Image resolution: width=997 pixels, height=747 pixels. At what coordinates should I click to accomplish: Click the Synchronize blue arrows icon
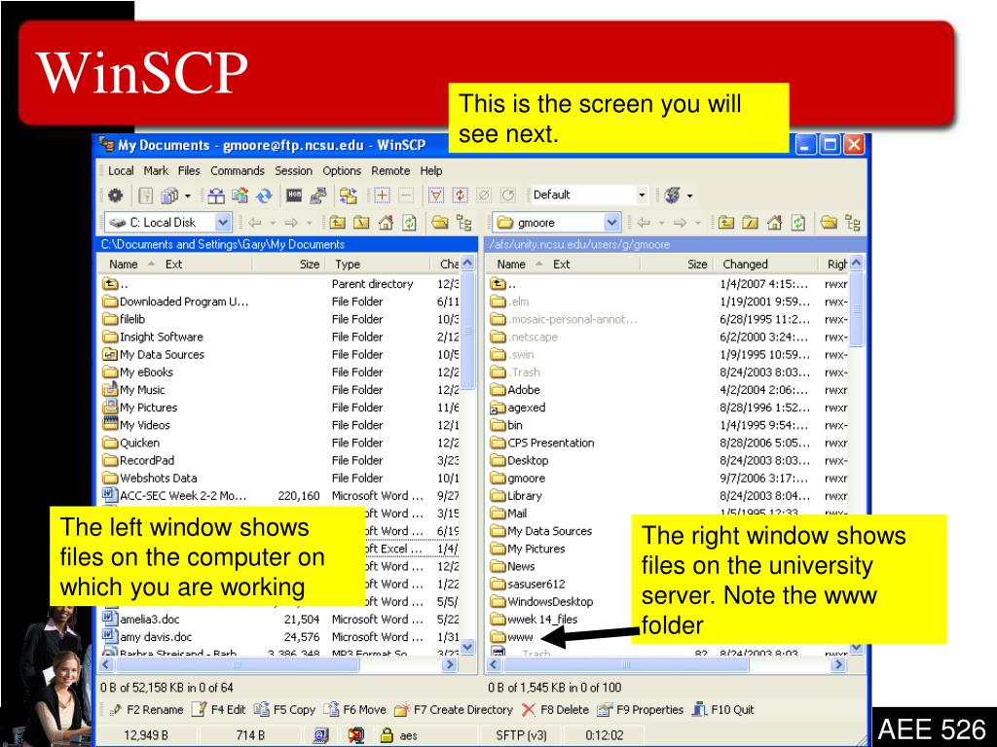[264, 195]
